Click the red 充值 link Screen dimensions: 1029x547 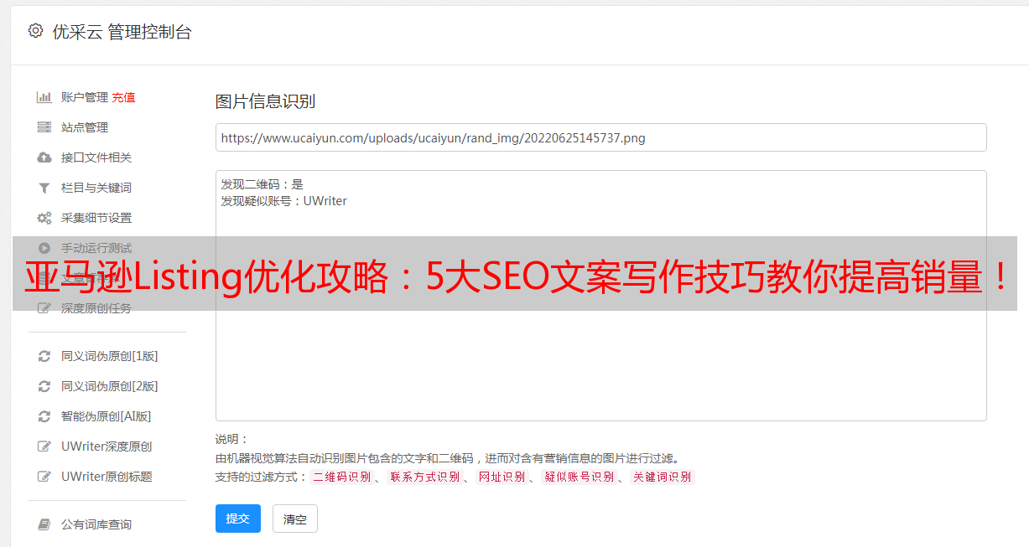click(x=123, y=97)
